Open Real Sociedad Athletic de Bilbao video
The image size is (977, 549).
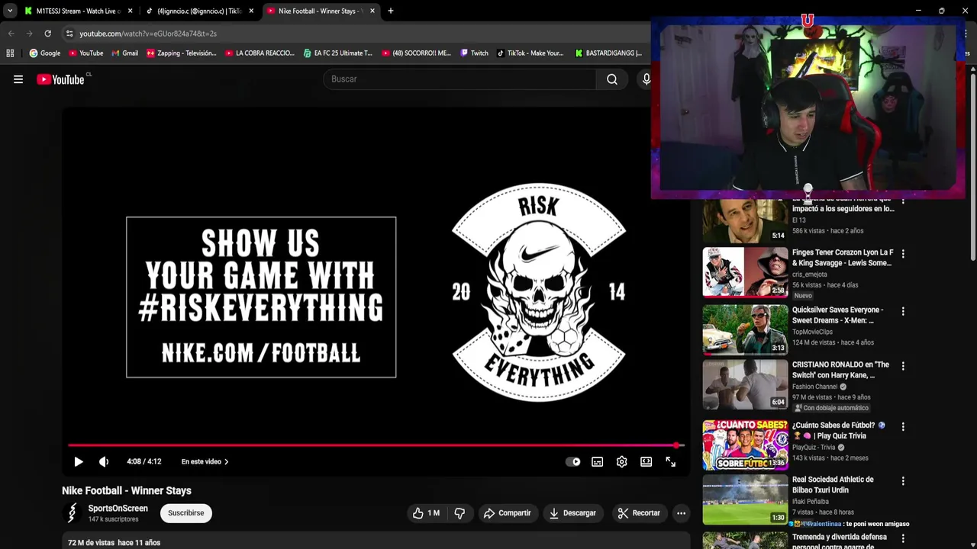click(745, 500)
